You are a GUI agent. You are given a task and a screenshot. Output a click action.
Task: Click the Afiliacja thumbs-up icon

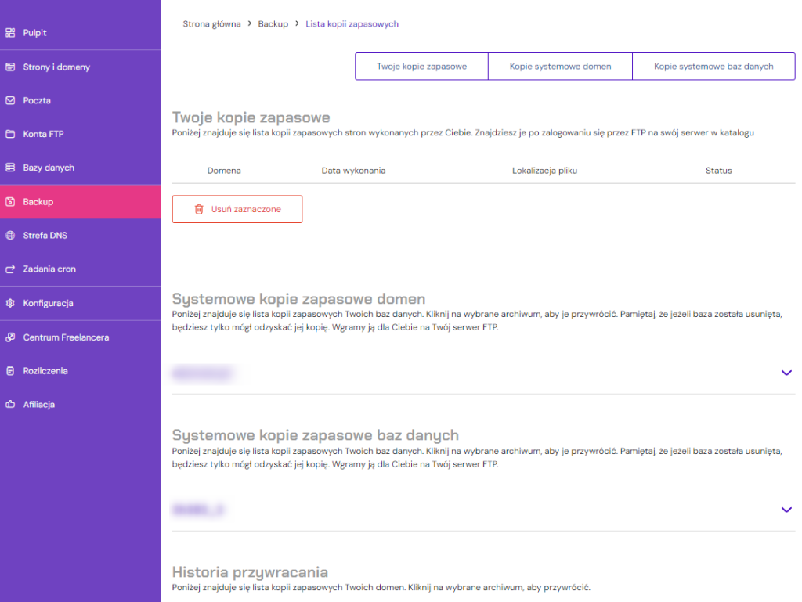click(x=10, y=405)
